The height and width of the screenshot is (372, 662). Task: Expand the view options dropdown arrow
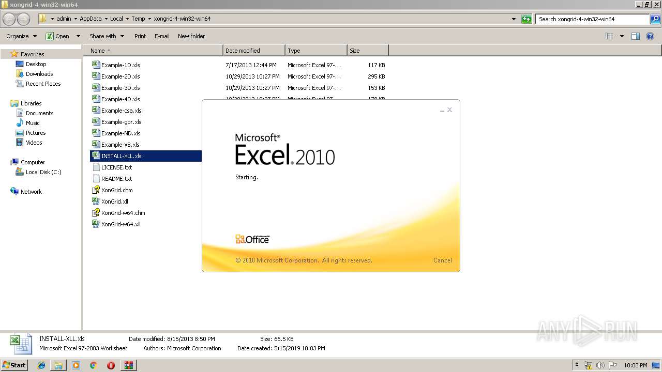[622, 36]
